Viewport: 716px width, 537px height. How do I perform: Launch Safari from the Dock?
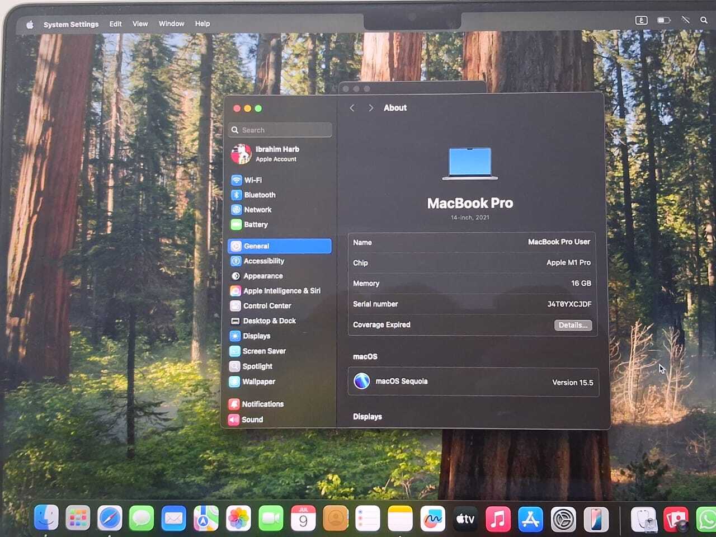110,519
